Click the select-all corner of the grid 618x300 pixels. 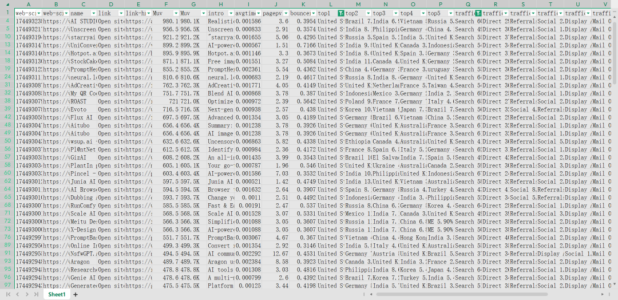[7, 4]
